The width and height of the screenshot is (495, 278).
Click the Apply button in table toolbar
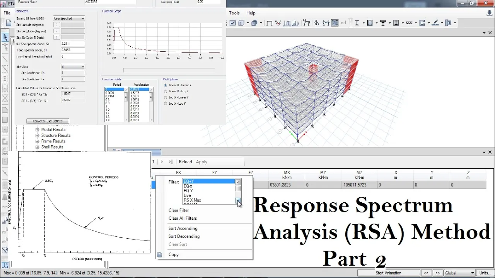coord(201,162)
